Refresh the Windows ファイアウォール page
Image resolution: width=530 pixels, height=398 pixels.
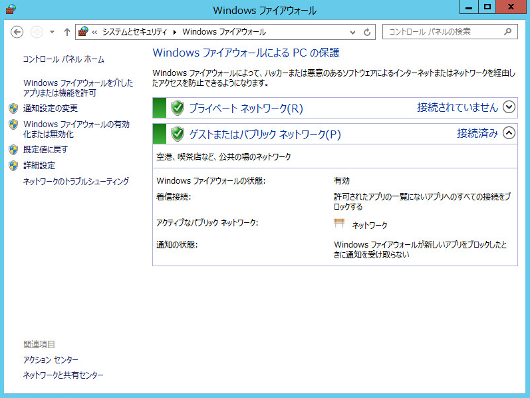(x=367, y=32)
